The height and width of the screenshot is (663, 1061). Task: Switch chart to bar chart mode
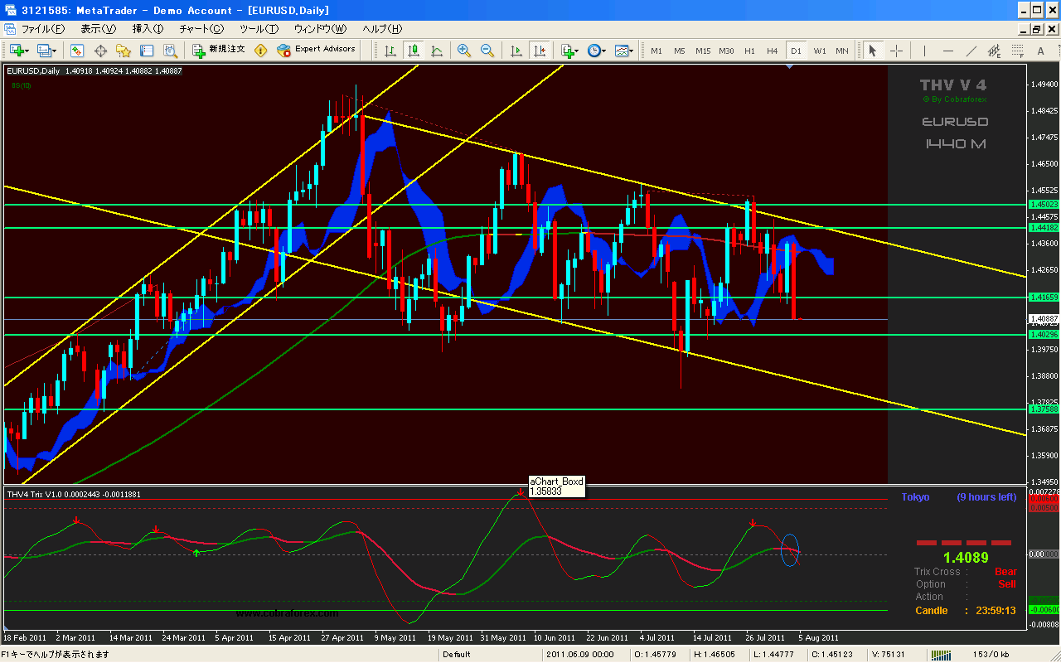coord(390,51)
